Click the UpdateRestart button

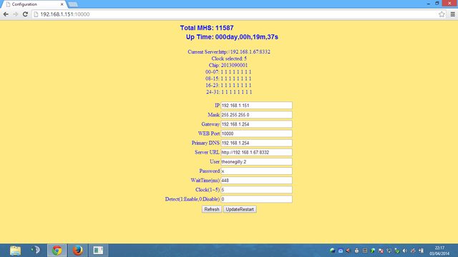tap(240, 209)
